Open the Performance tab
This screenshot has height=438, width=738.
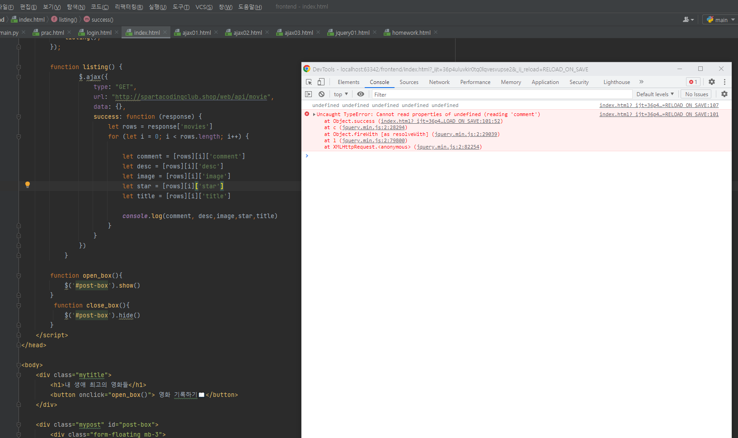tap(475, 82)
